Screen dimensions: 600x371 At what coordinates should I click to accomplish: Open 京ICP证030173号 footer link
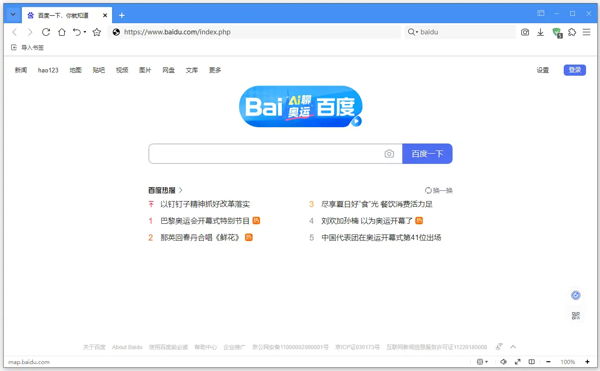tap(358, 347)
